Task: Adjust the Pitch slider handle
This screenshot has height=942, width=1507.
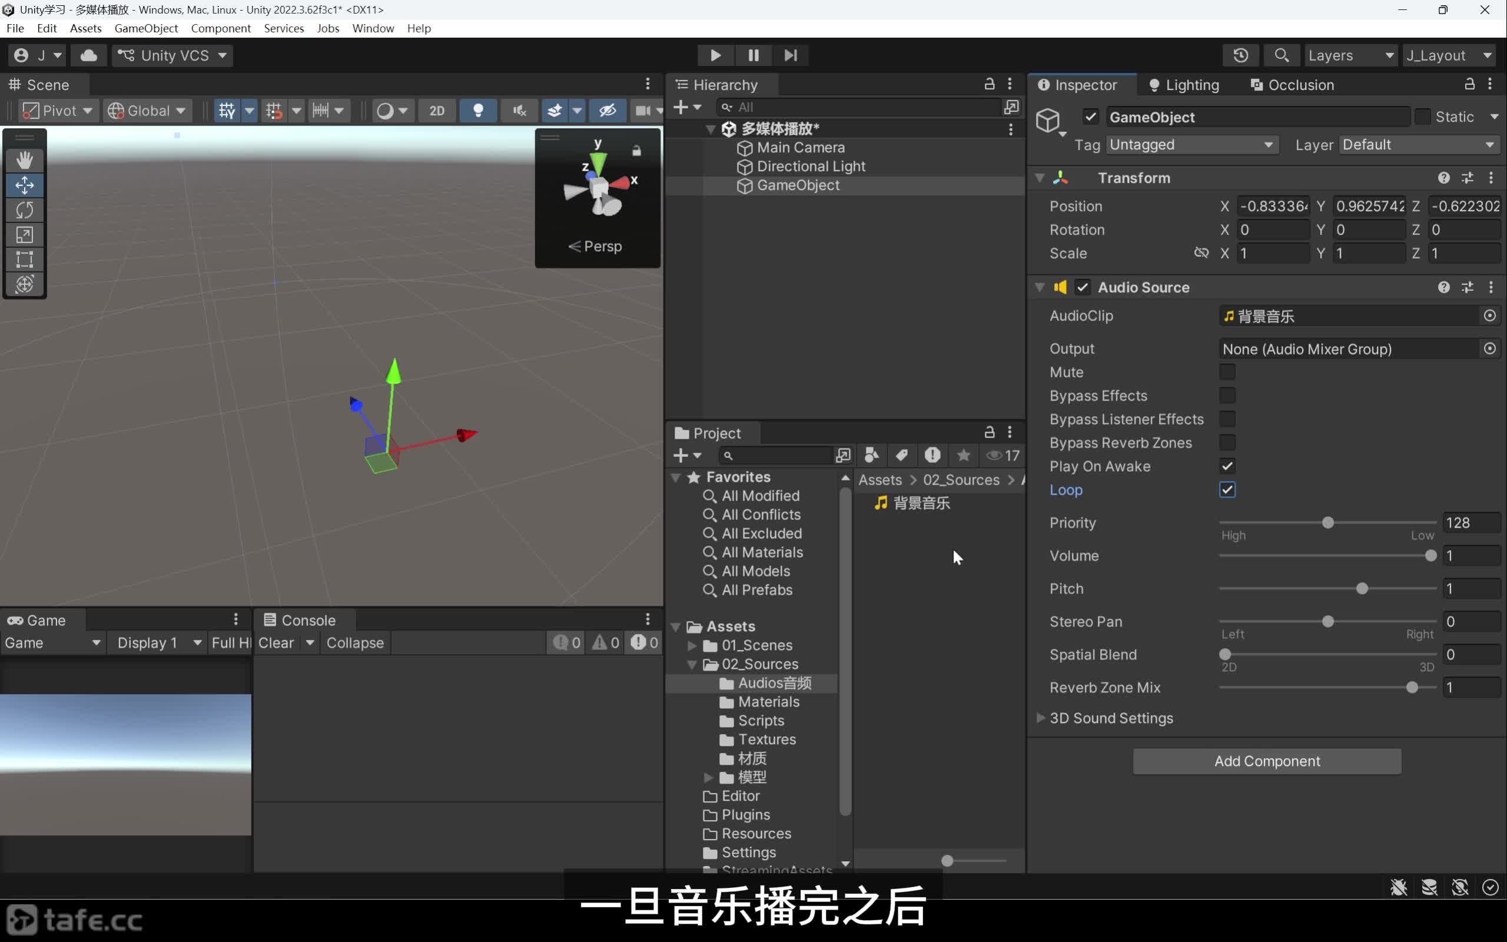Action: tap(1362, 589)
